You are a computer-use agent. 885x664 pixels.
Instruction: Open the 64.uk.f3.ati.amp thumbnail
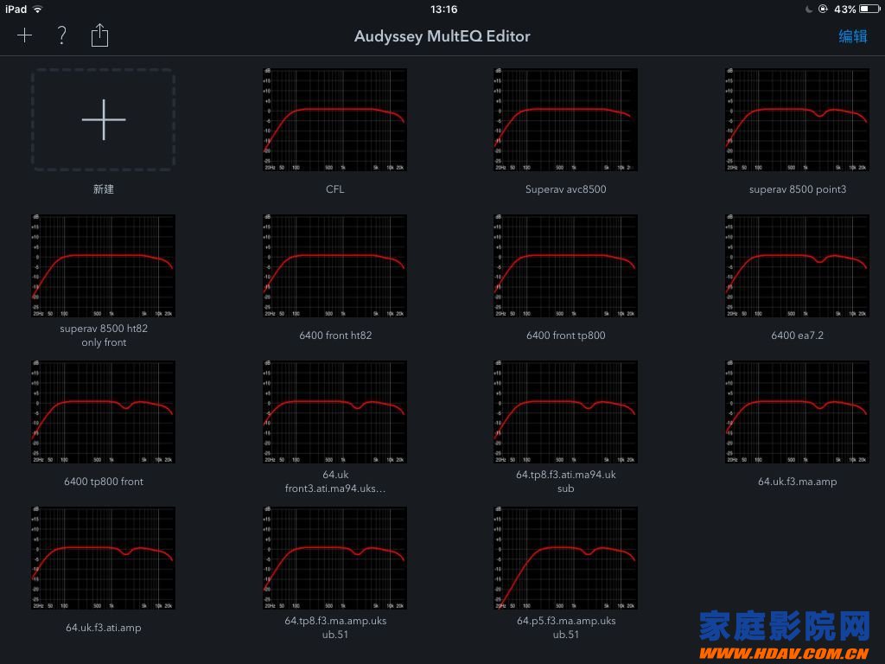pos(104,558)
